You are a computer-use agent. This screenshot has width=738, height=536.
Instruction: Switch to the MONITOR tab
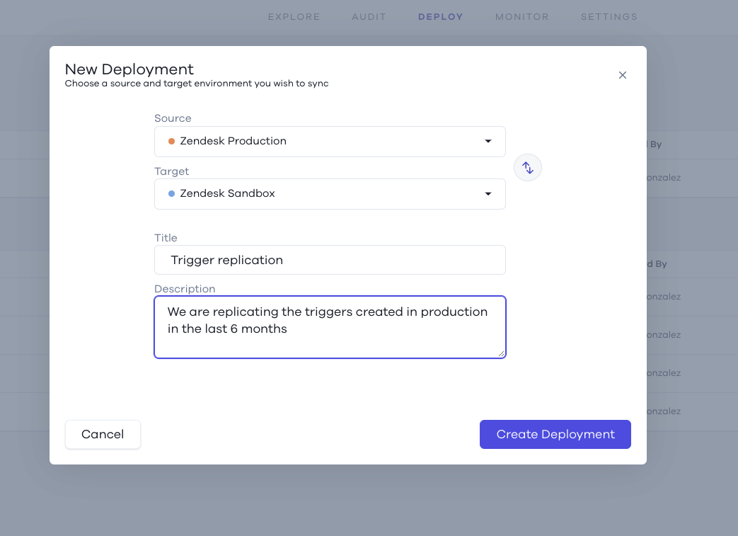521,16
